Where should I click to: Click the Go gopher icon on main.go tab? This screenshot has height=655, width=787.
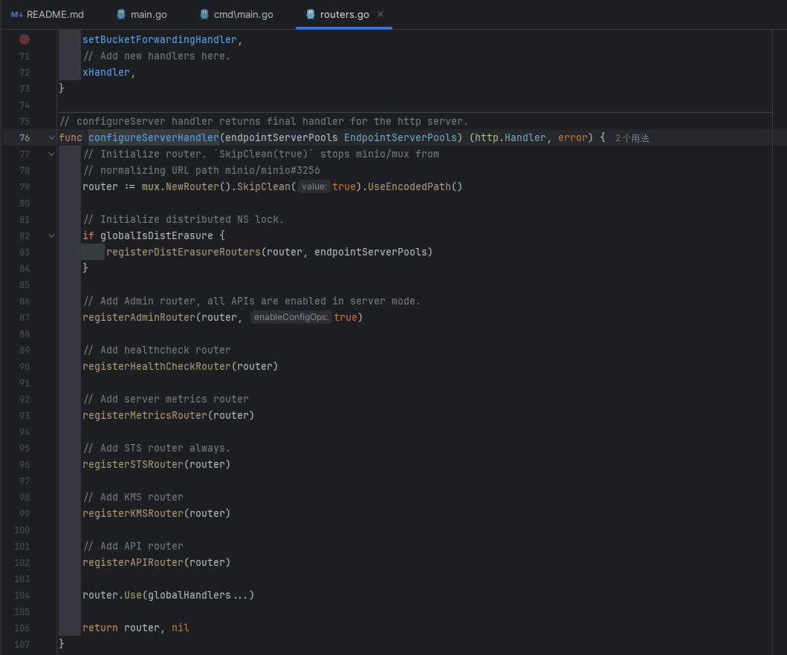[x=121, y=15]
